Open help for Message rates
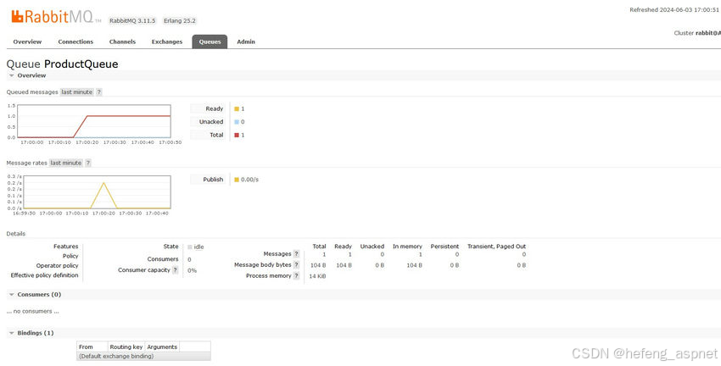Screen dimensions: 721x366 [88, 163]
